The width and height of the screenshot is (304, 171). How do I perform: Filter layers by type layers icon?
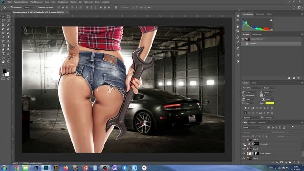(276, 128)
